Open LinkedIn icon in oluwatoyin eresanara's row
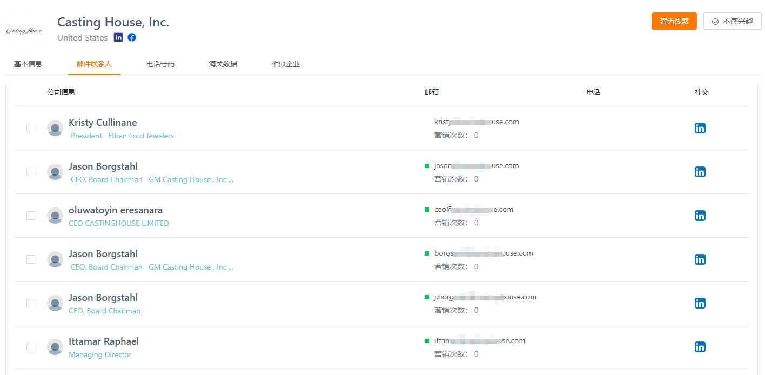 coord(700,216)
